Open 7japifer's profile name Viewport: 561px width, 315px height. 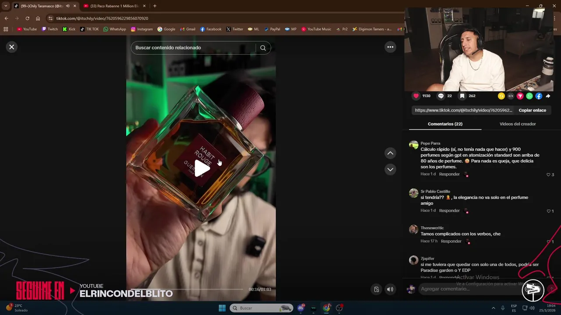coord(427,259)
